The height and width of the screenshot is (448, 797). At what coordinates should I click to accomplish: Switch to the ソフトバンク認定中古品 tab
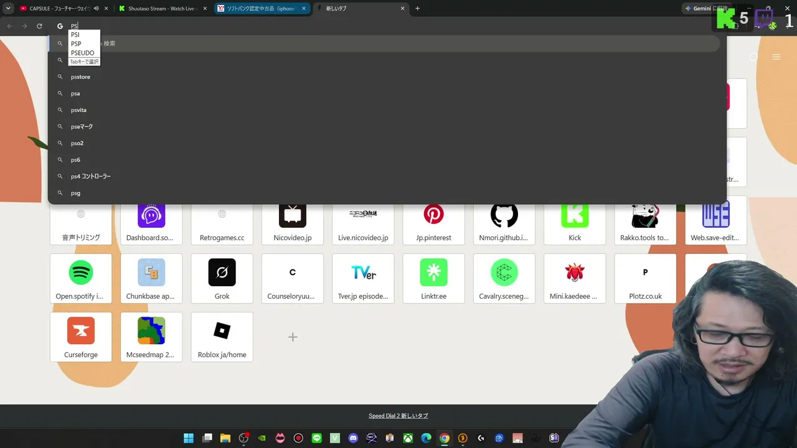[x=262, y=9]
